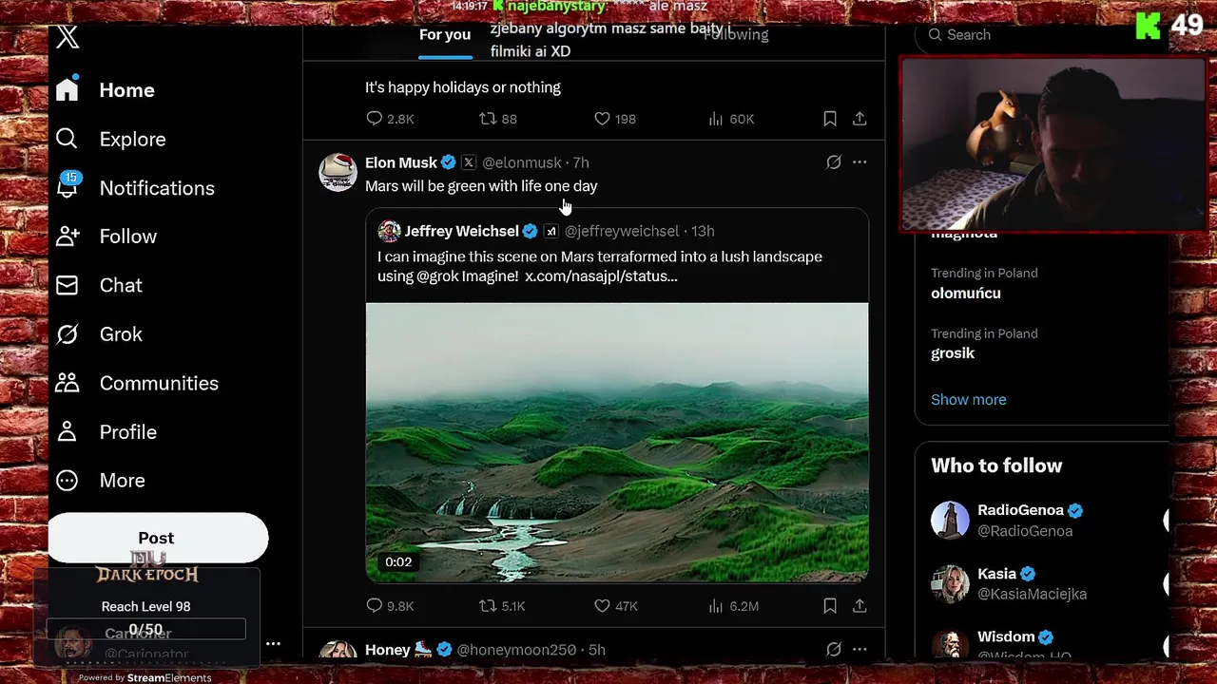
Task: Click the Home house icon
Action: tap(67, 89)
